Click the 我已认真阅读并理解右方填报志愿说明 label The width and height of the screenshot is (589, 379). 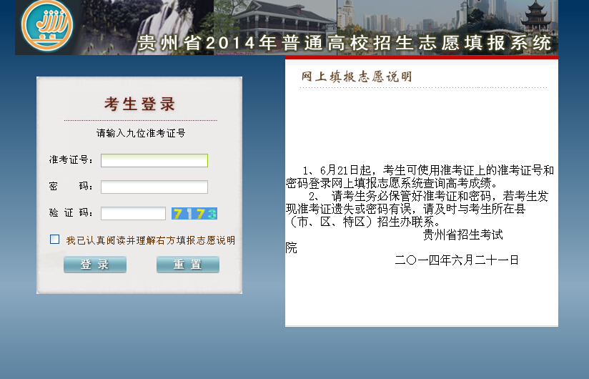151,240
